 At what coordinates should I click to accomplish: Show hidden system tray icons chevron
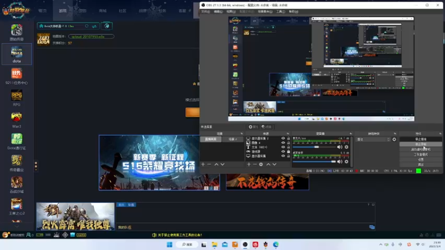(x=380, y=244)
